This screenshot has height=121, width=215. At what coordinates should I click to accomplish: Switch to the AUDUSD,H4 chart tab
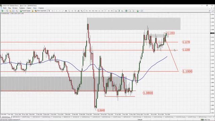click(96, 117)
